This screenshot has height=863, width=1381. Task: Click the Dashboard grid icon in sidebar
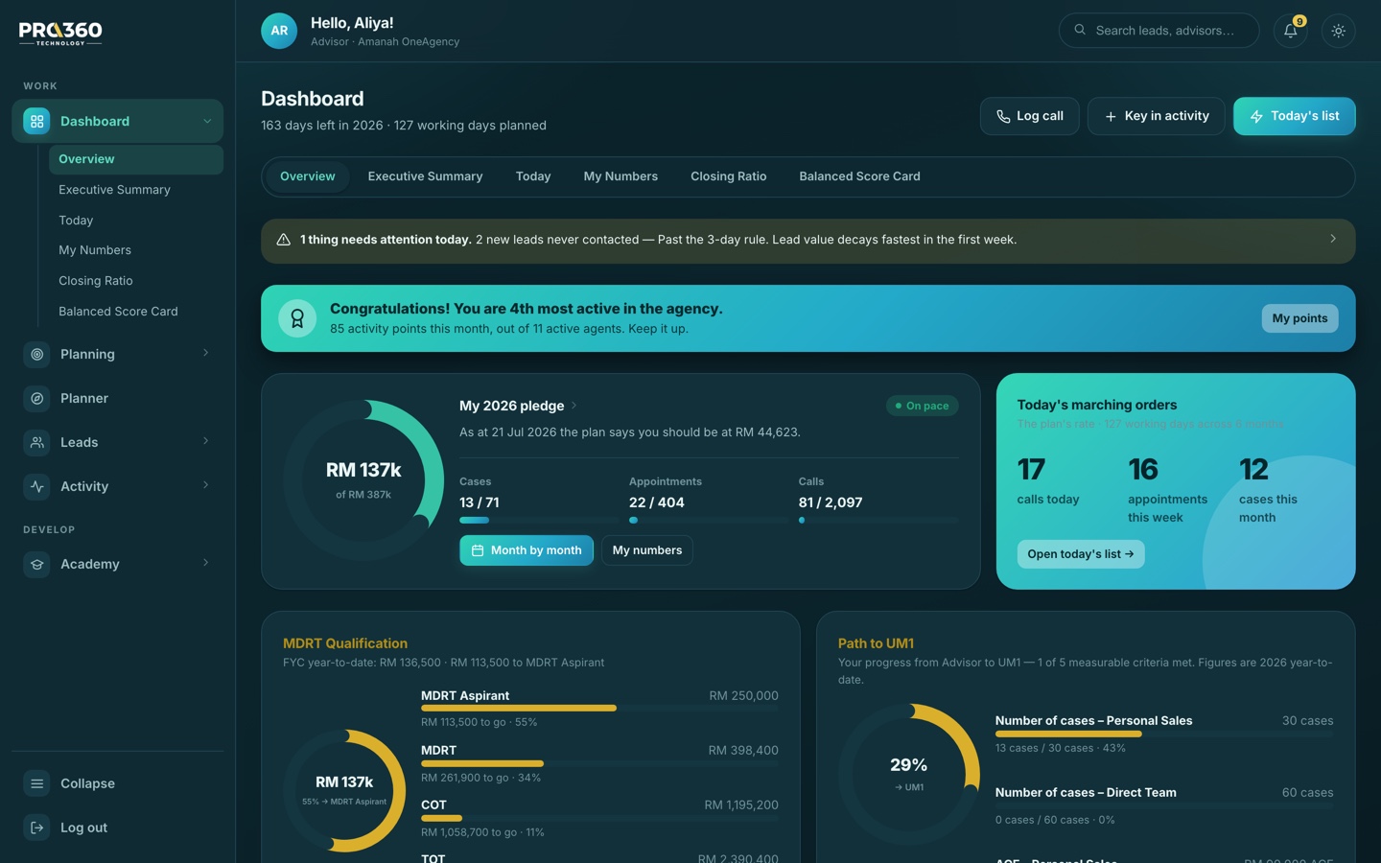[x=36, y=121]
